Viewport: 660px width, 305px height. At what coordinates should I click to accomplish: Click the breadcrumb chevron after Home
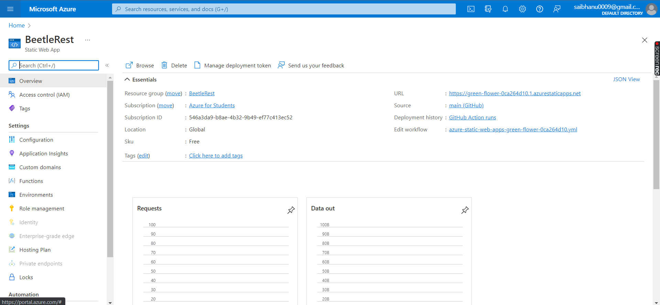[x=29, y=25]
